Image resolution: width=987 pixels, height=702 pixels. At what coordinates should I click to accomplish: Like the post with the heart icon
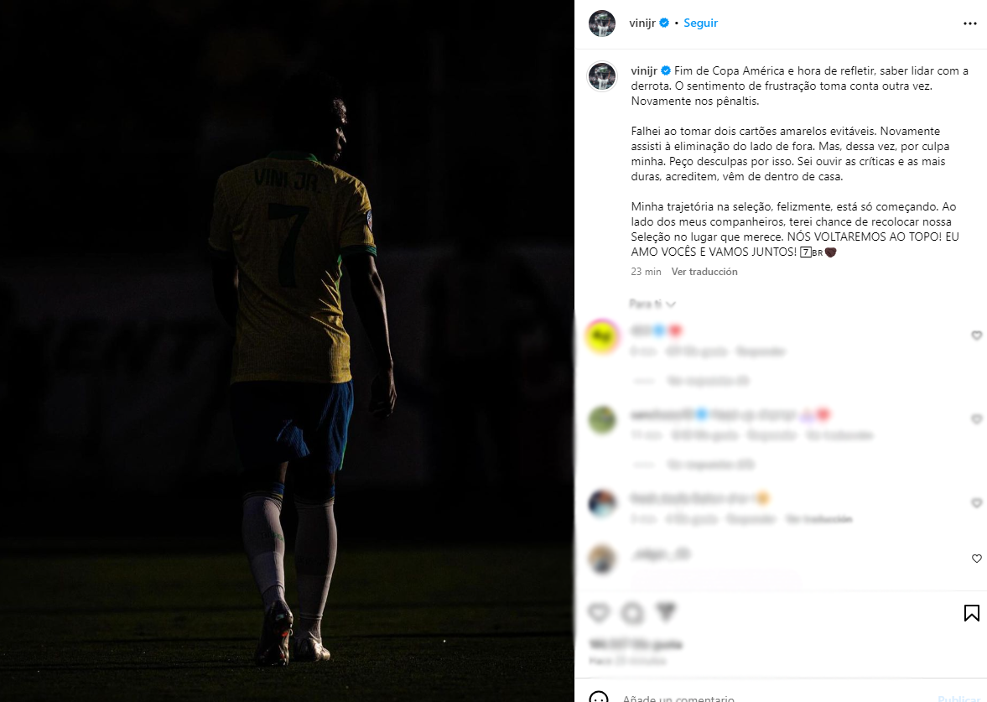599,612
